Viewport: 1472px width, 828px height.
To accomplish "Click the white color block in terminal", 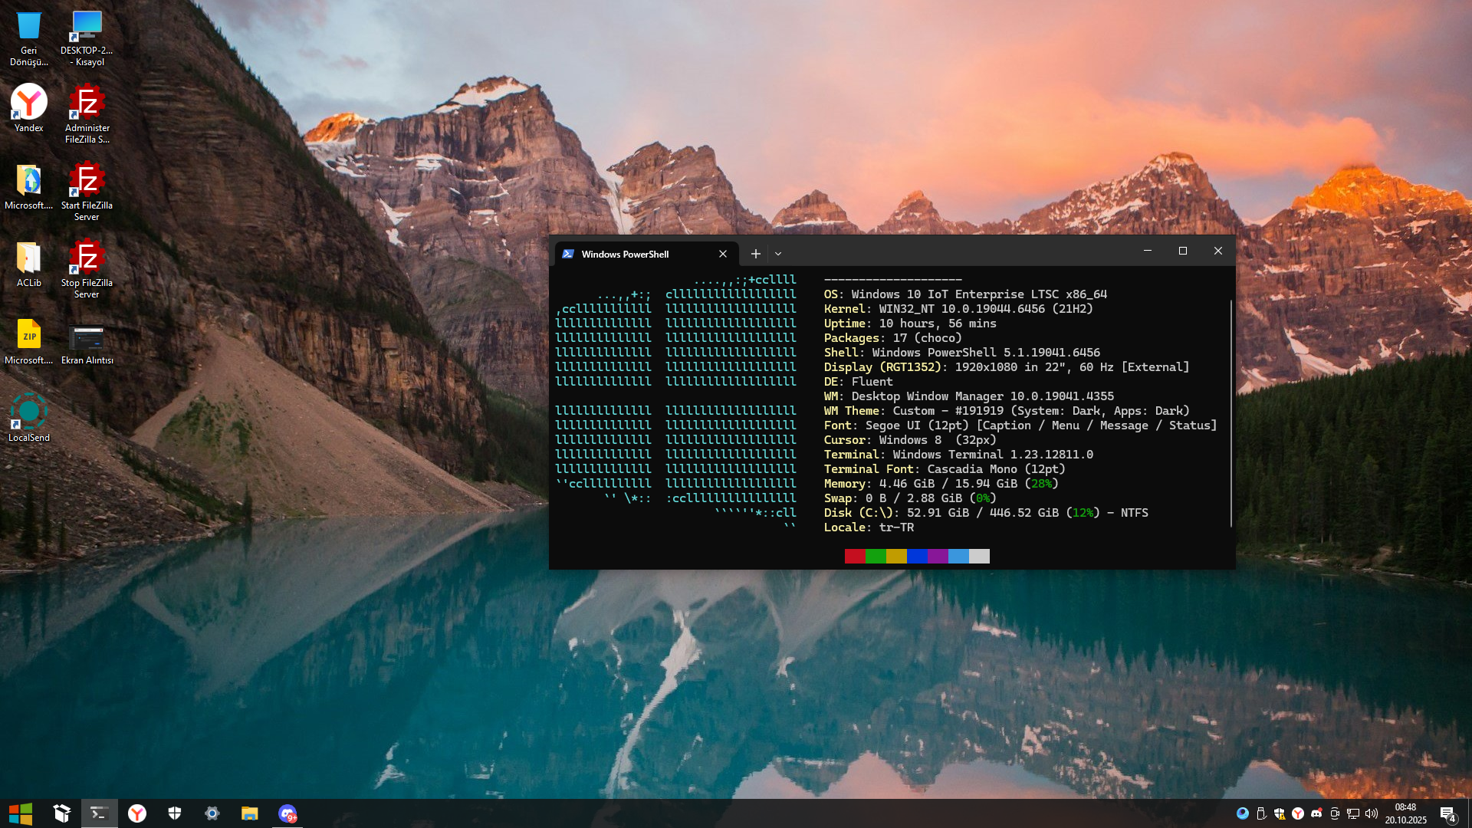I will [979, 556].
